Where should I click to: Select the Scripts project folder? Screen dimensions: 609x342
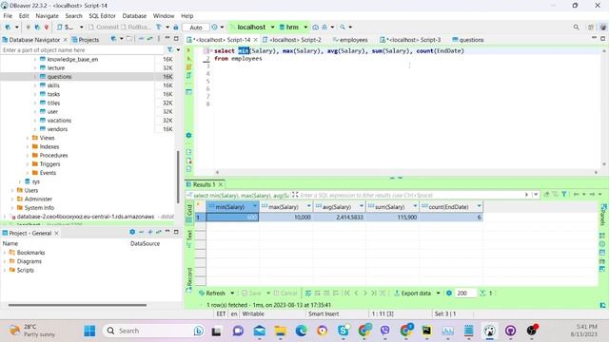pos(25,270)
